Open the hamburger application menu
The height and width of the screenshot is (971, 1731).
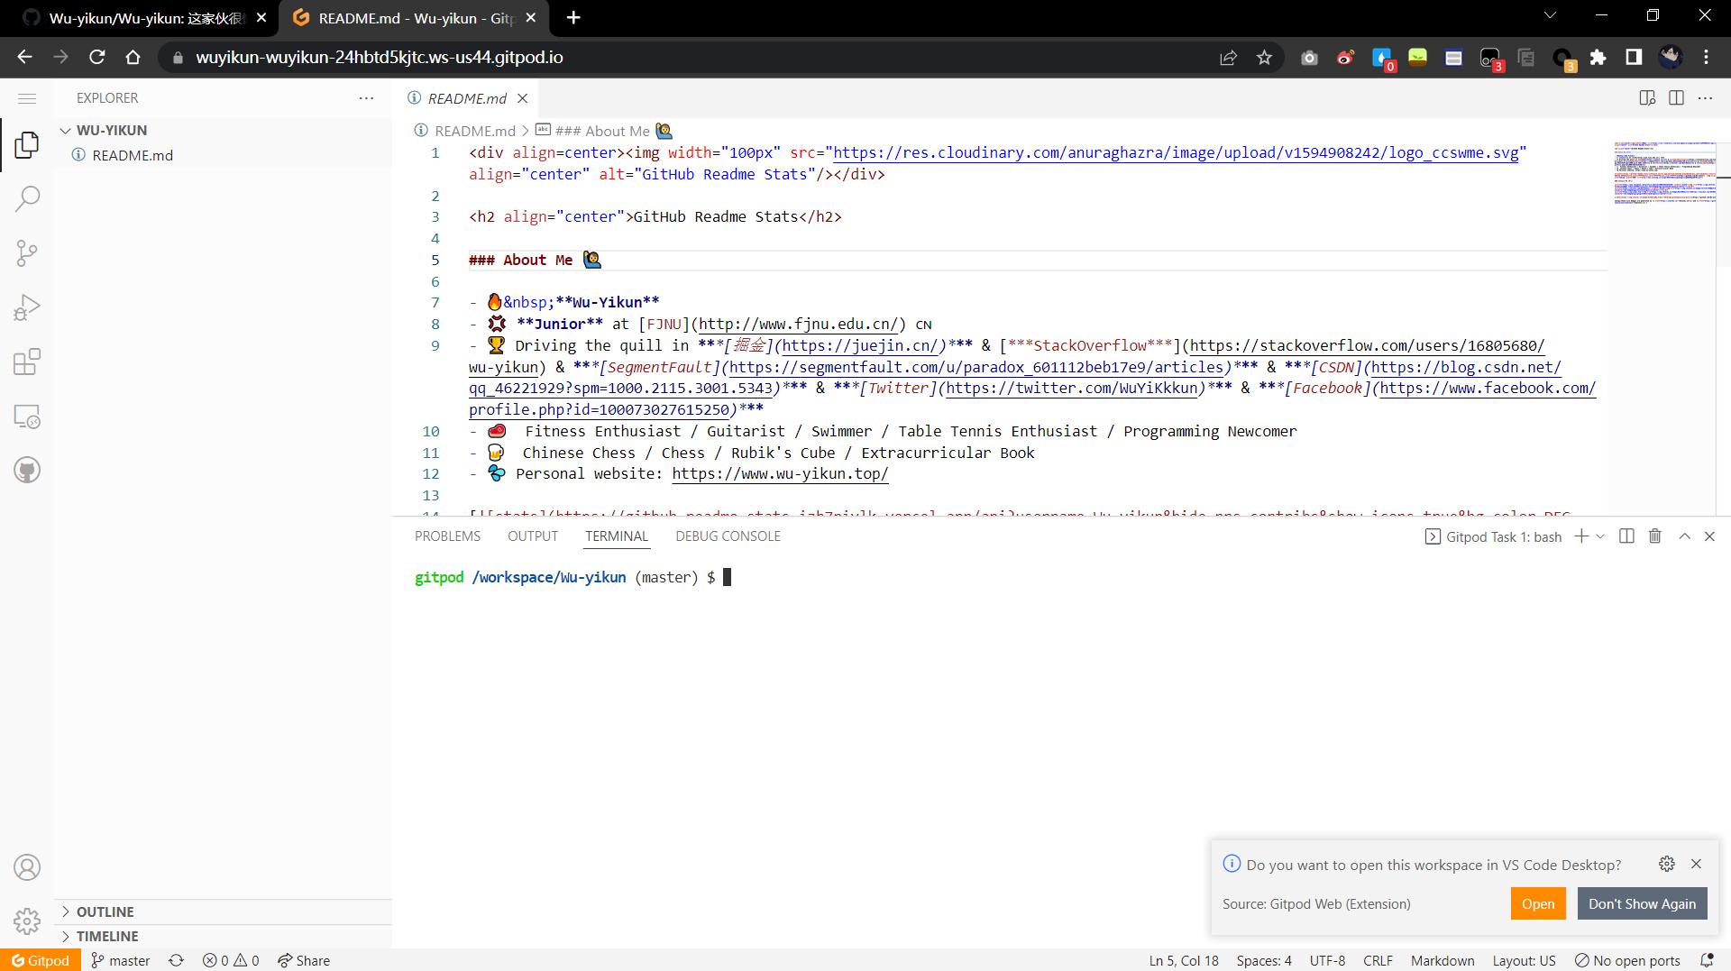(27, 98)
